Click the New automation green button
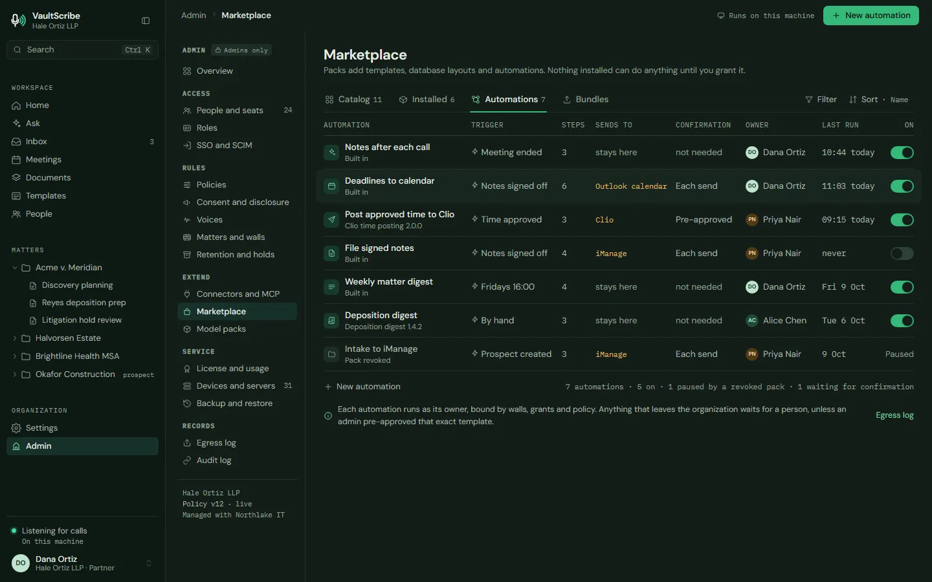932x582 pixels. 871,16
